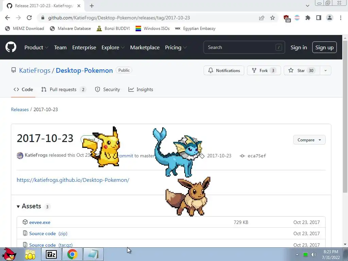Download Source code (tar.gz)
Screen dimensions: 348x261
pyautogui.click(x=51, y=245)
